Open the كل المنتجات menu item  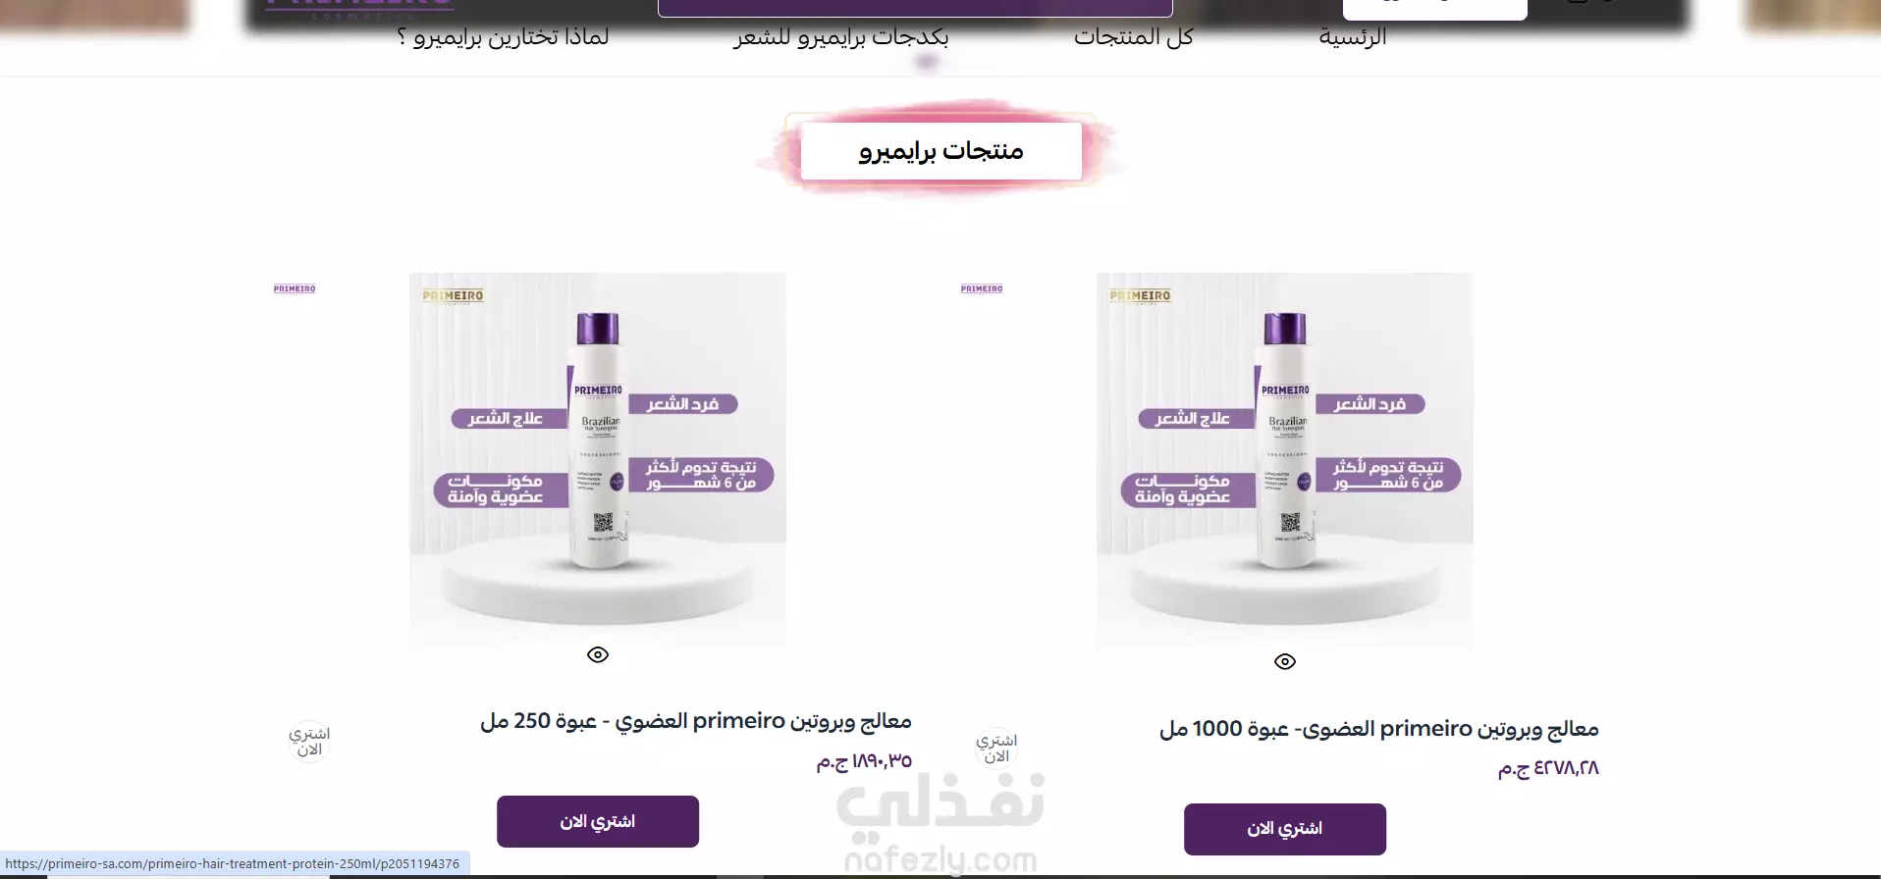click(x=1133, y=37)
